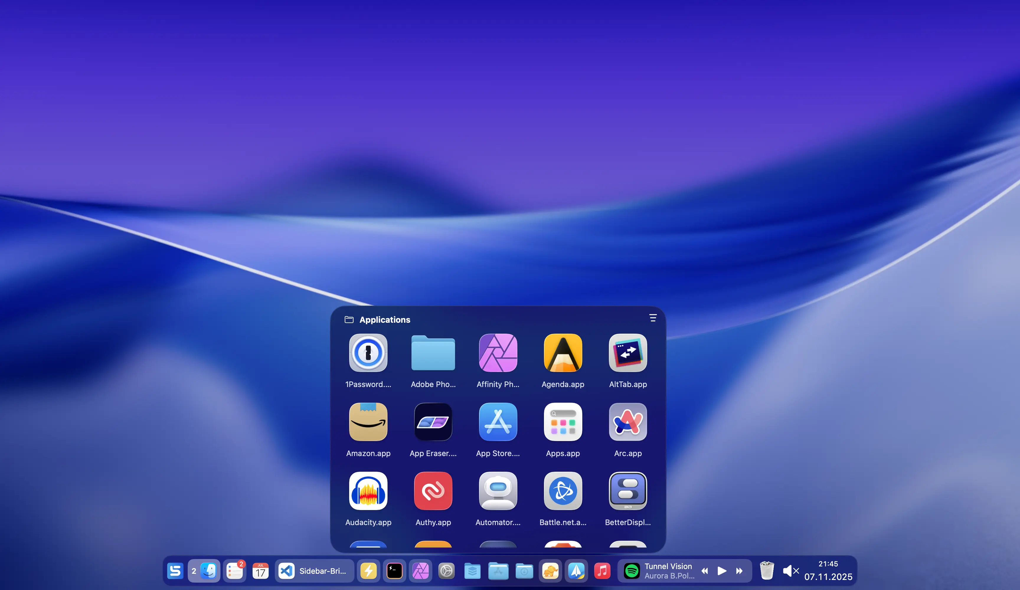Open Amazon.app

click(x=368, y=422)
